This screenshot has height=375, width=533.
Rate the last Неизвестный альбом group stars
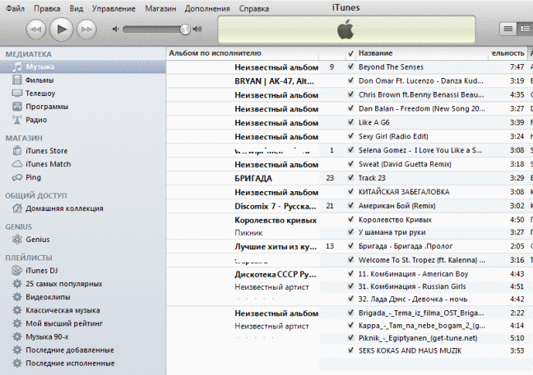[256, 338]
